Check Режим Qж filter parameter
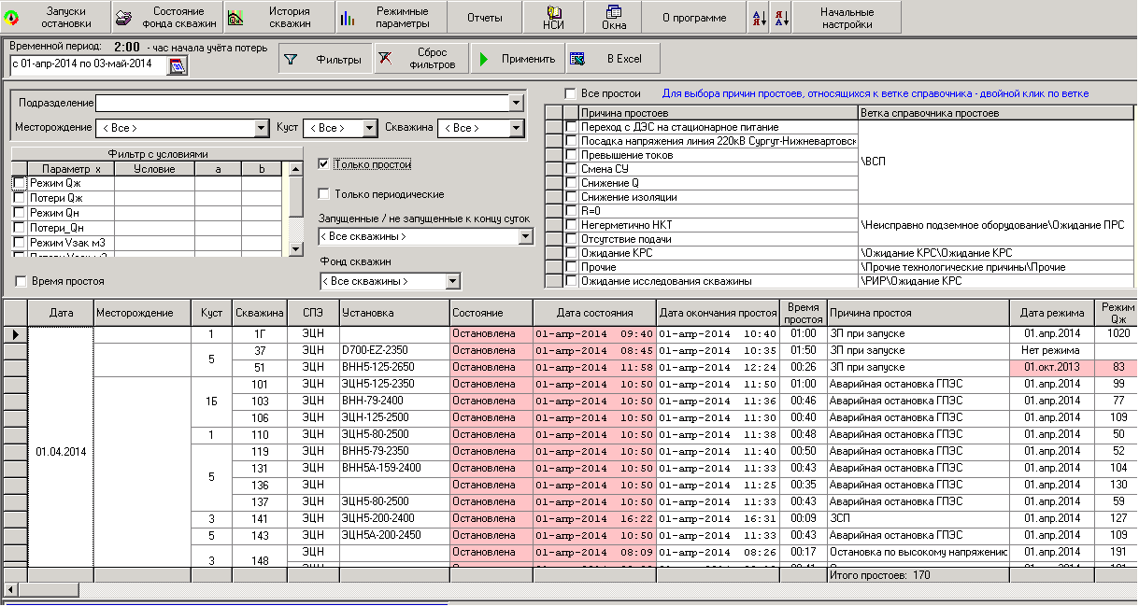This screenshot has height=606, width=1139. 20,183
